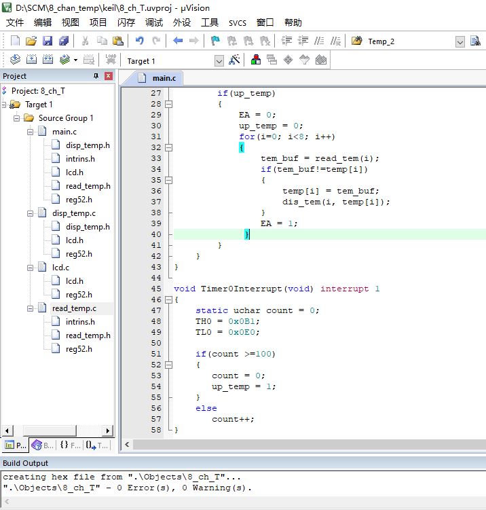Select the main.c editor tab
This screenshot has height=510, width=486.
pos(157,78)
